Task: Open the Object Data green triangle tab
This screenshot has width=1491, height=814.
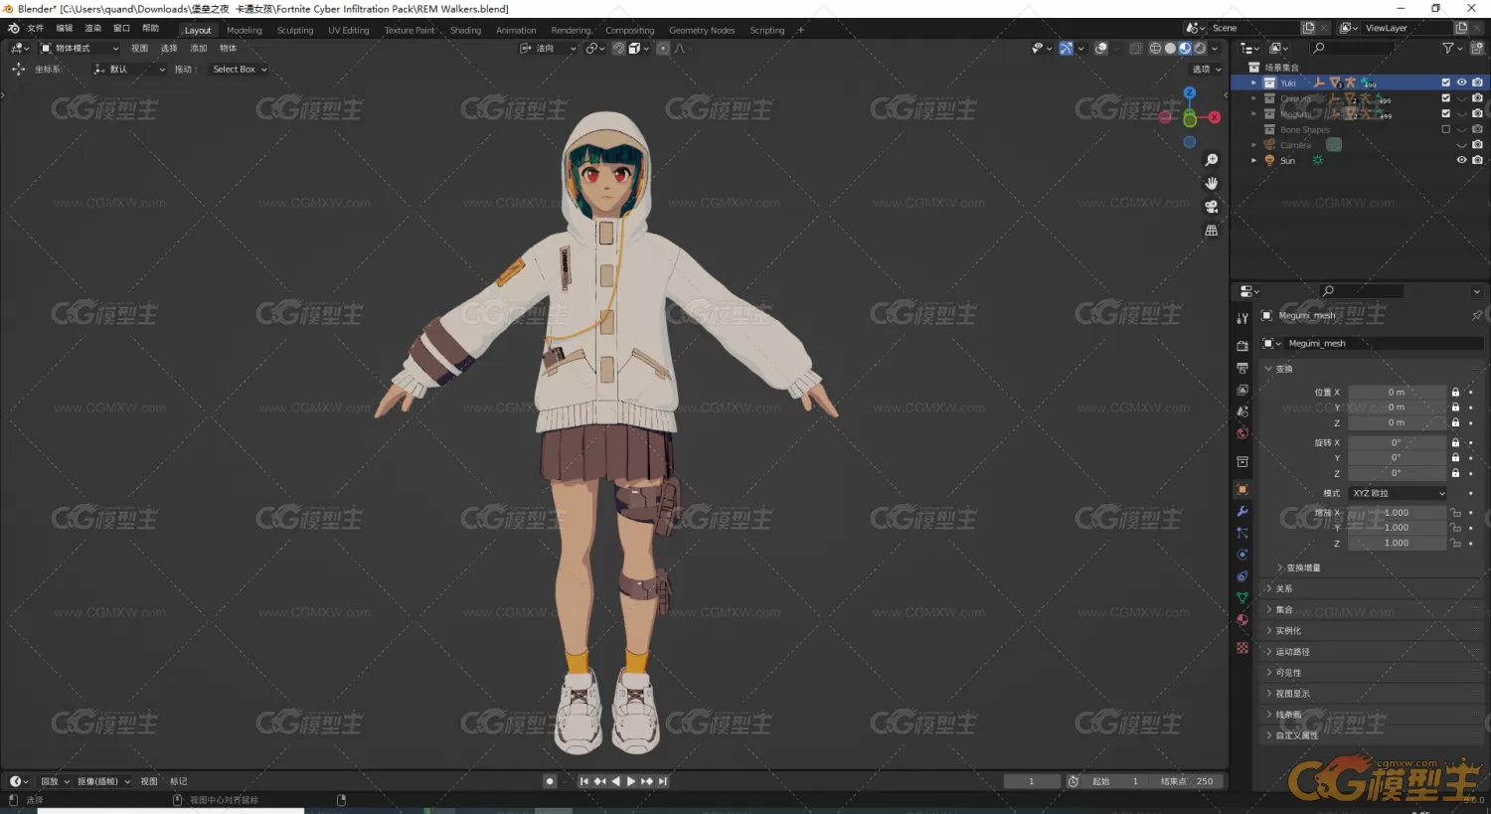Action: tap(1242, 598)
